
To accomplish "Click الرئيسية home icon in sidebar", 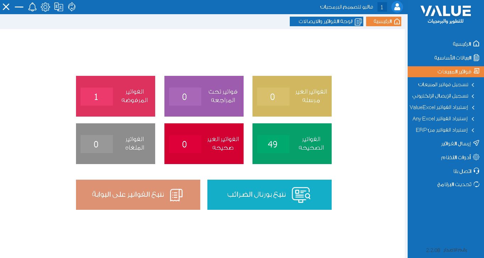I will click(476, 44).
